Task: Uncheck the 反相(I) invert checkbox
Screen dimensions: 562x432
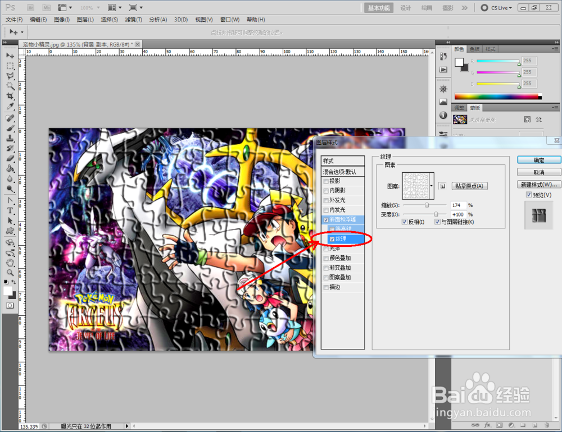Action: coord(404,222)
